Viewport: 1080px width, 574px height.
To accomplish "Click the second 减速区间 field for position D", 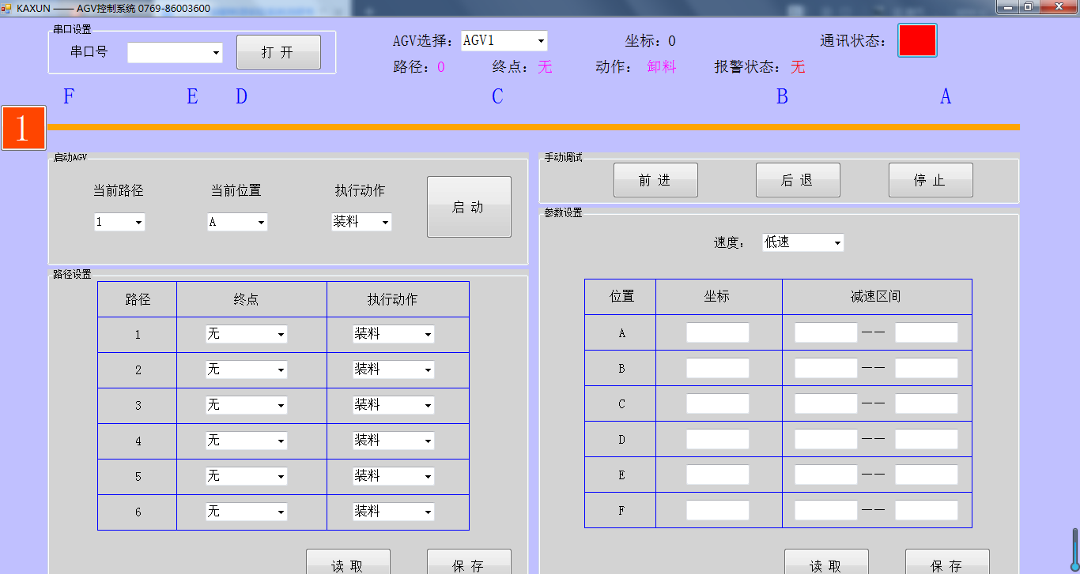I will (x=927, y=439).
